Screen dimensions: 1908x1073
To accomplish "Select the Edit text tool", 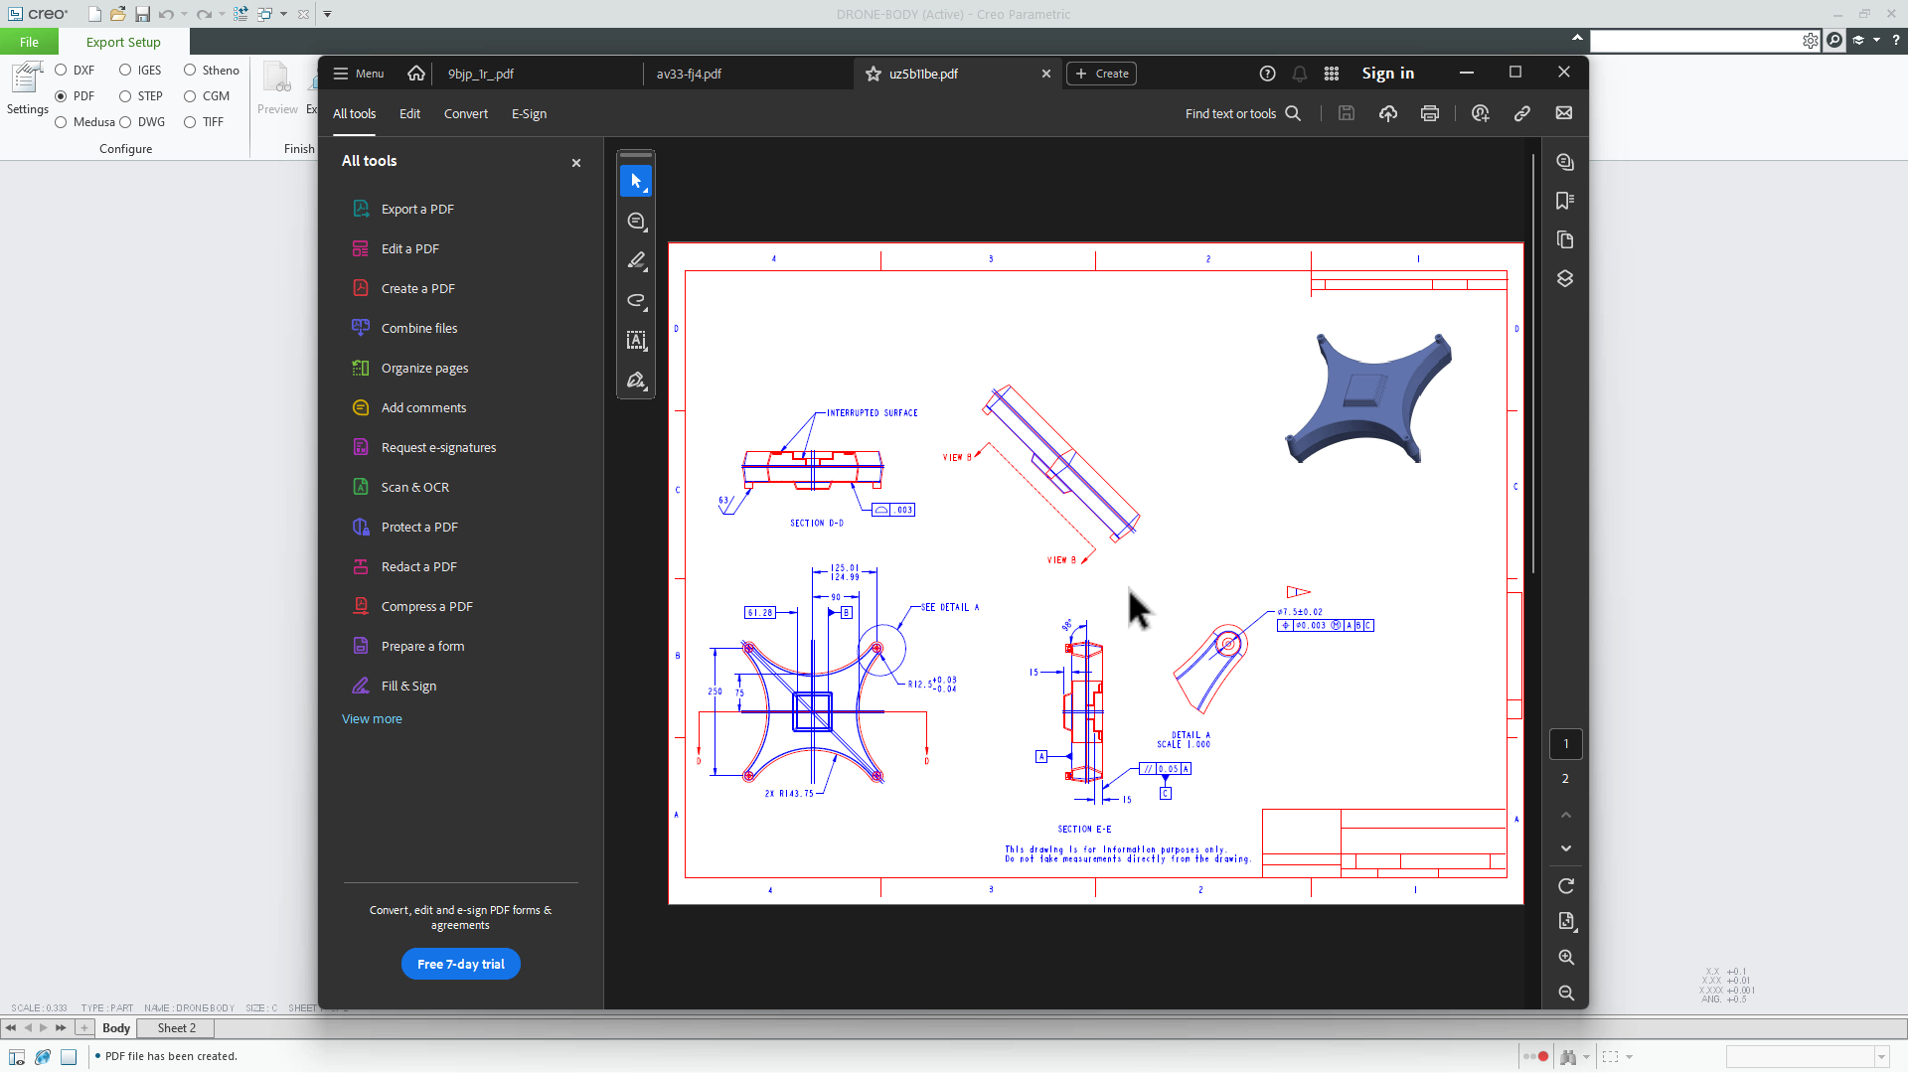I will (x=636, y=341).
